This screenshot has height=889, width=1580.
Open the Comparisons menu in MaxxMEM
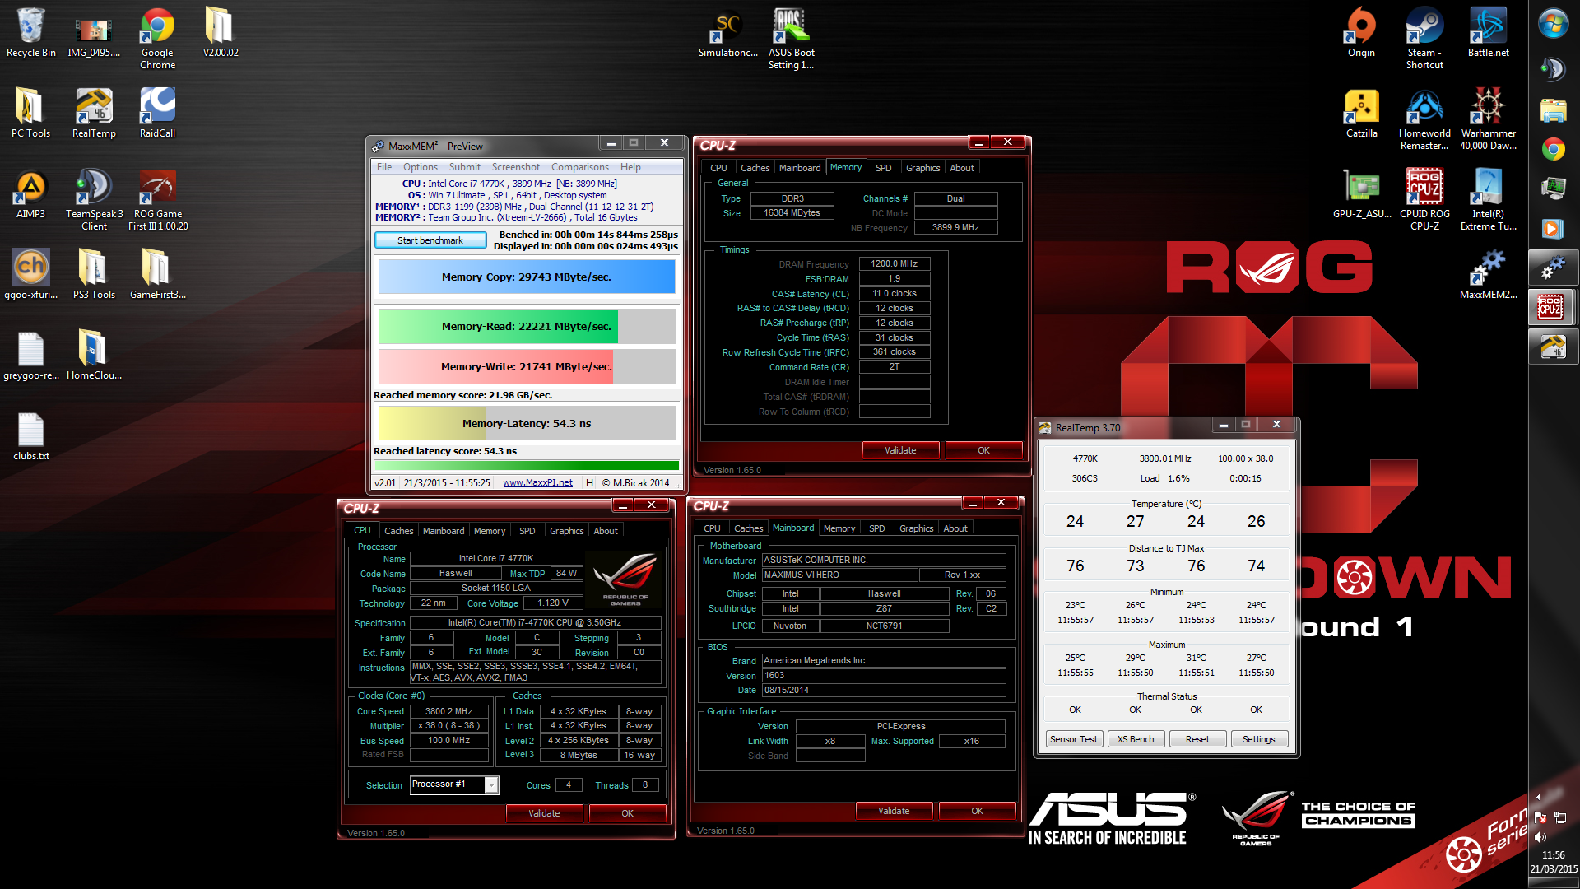[x=579, y=167]
